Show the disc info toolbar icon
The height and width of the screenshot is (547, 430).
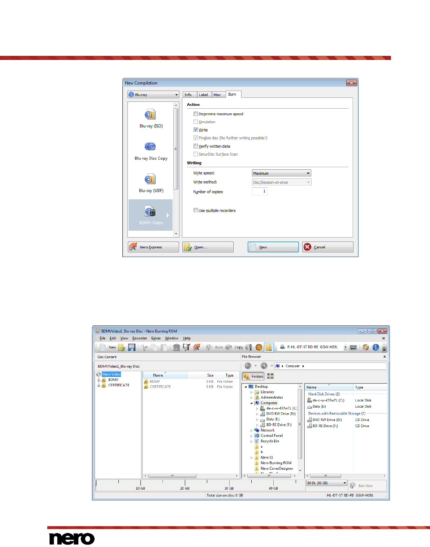click(249, 347)
